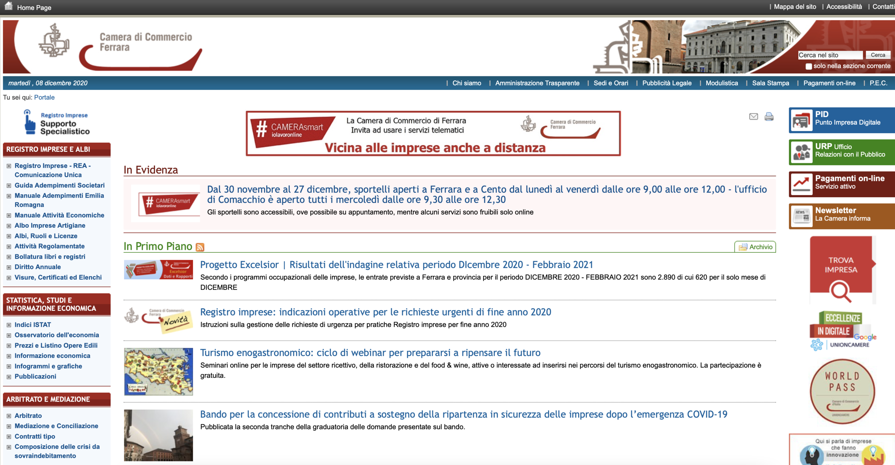Expand the Diritto Annuale sidebar item
Image resolution: width=895 pixels, height=465 pixels.
click(x=9, y=267)
